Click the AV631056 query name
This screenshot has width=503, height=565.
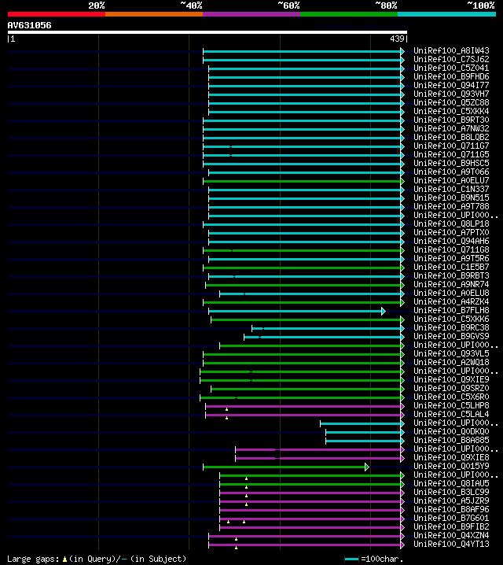point(30,26)
